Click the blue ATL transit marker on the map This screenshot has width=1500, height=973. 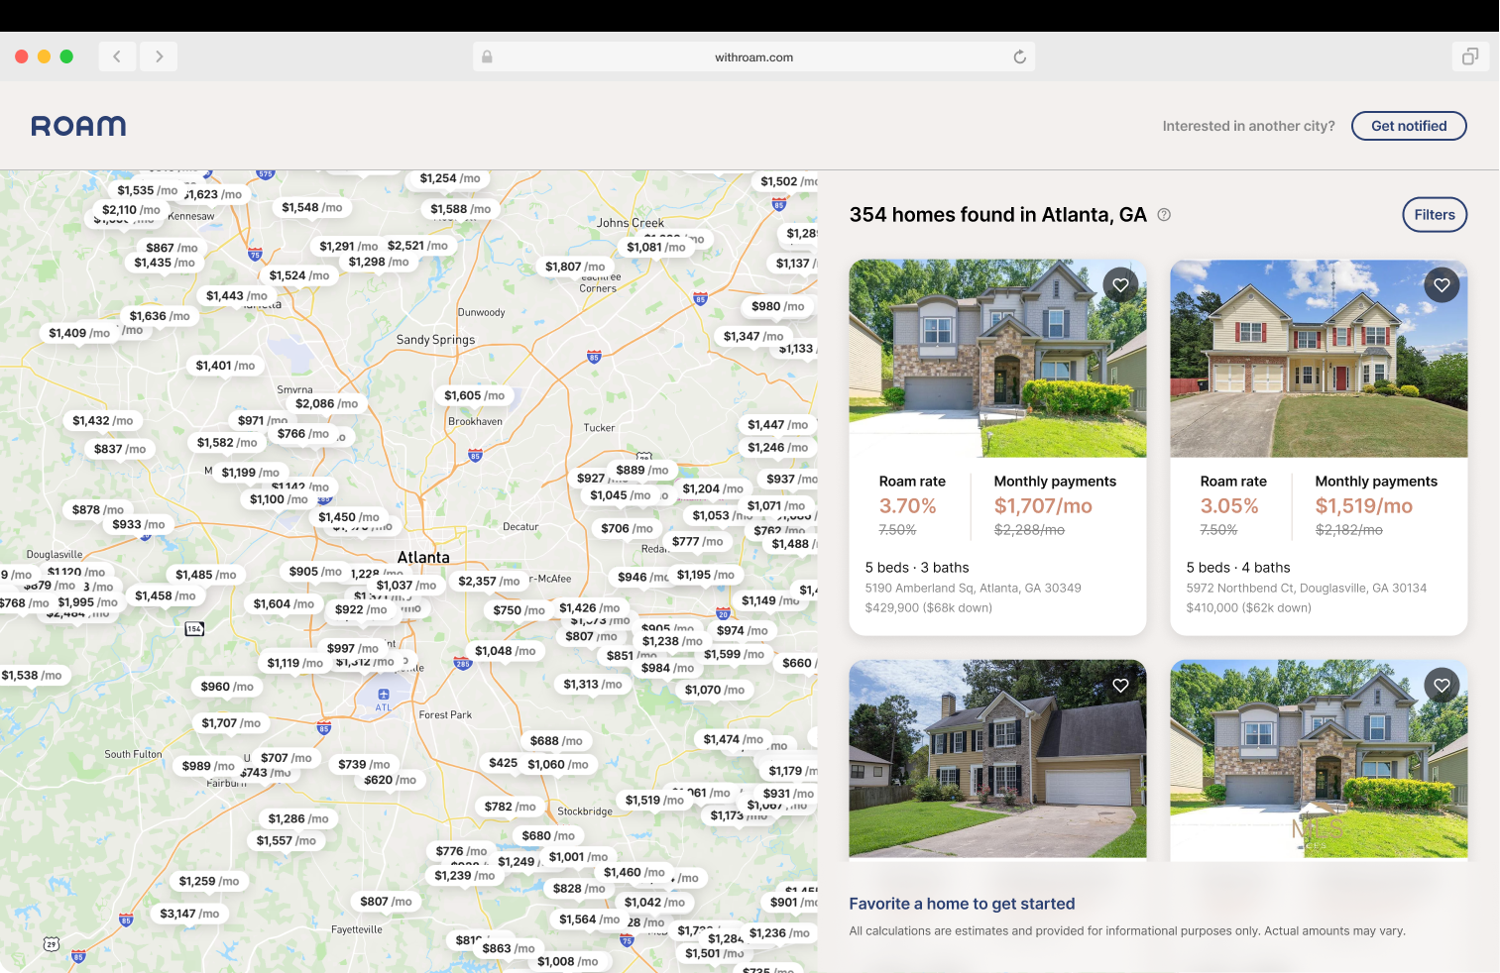tap(383, 693)
